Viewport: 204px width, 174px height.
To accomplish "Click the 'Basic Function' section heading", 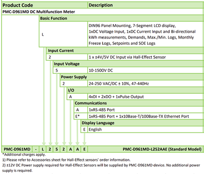I will tap(54, 18).
